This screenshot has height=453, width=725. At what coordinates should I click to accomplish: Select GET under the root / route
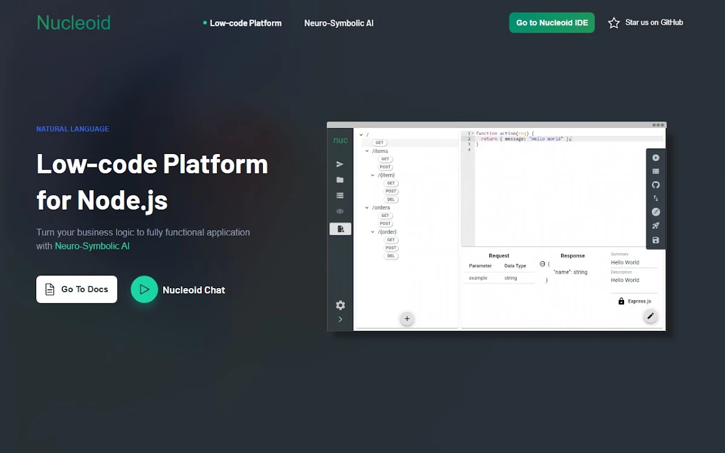[x=379, y=143]
